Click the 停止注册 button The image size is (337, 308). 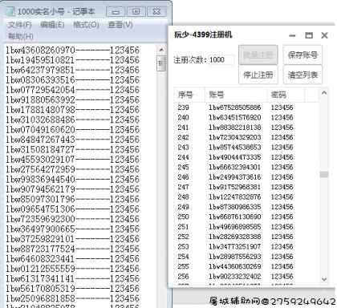[x=258, y=75]
